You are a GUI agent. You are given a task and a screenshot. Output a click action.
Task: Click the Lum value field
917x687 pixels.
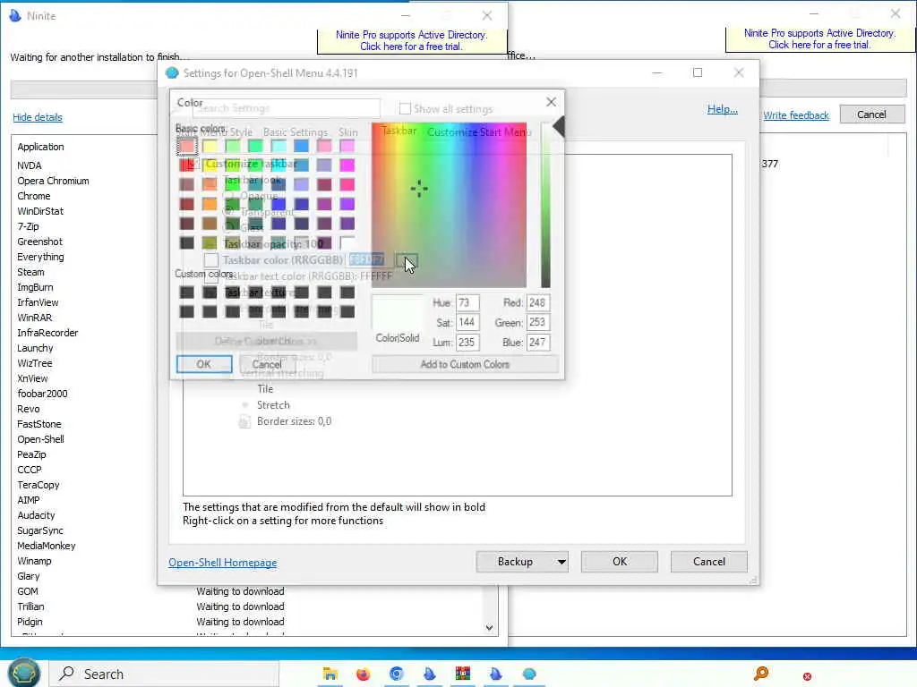(467, 343)
